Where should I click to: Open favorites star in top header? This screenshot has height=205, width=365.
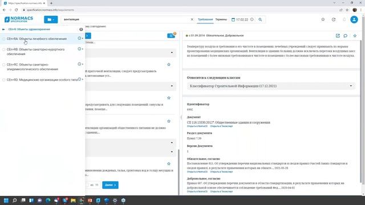(x=323, y=19)
